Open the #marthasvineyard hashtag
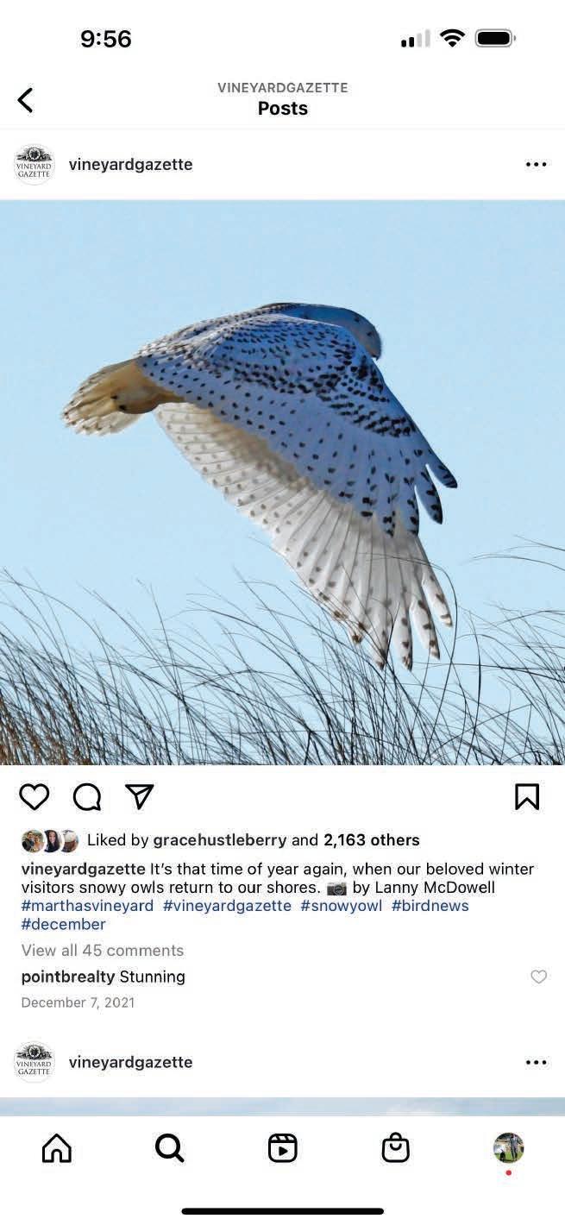 pyautogui.click(x=87, y=906)
